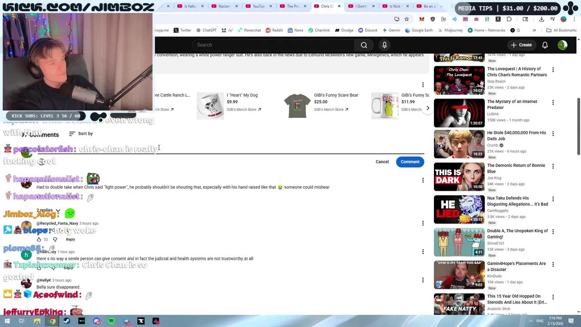The image size is (581, 327).
Task: Expand the 2 replies thread
Action: point(49,211)
